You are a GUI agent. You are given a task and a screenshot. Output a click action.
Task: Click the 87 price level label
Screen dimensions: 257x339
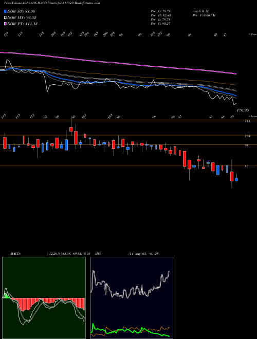click(x=247, y=166)
